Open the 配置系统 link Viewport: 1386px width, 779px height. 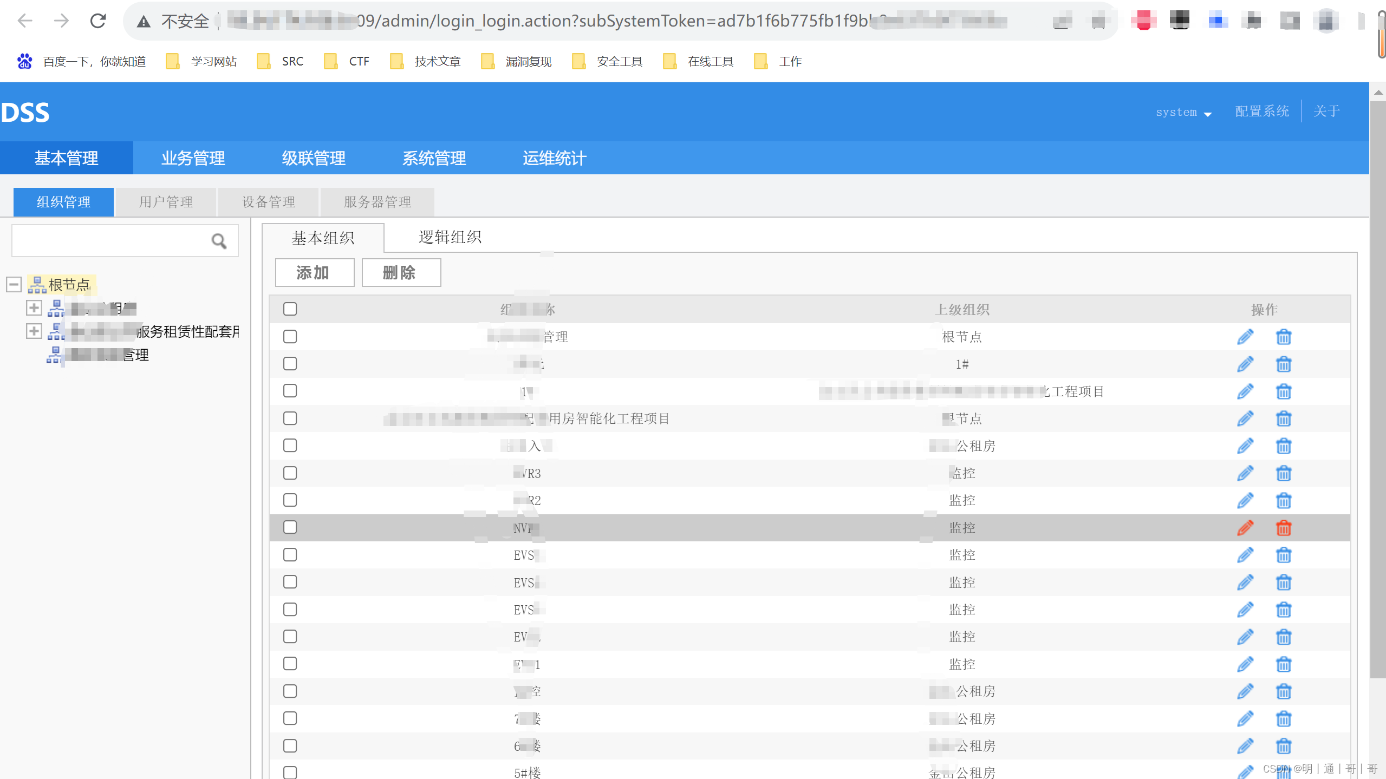(x=1262, y=112)
